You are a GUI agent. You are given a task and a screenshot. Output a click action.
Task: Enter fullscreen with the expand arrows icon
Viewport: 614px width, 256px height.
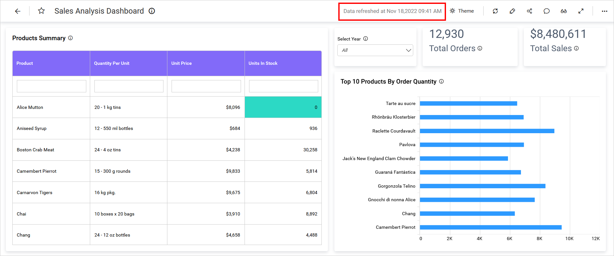pos(581,11)
